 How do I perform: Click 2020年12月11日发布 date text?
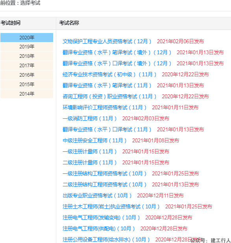pyautogui.click(x=161, y=195)
